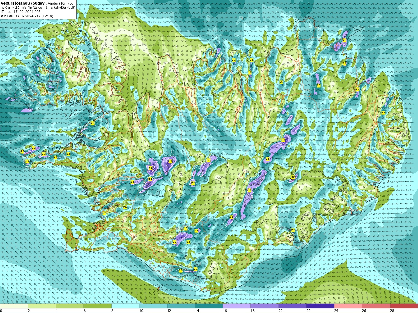Click the pink 24–26 m/s legend swatch
Image resolution: width=418 pixels, height=313 pixels.
click(348, 306)
